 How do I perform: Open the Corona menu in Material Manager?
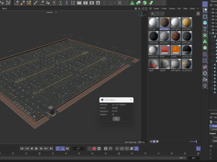(x=172, y=9)
